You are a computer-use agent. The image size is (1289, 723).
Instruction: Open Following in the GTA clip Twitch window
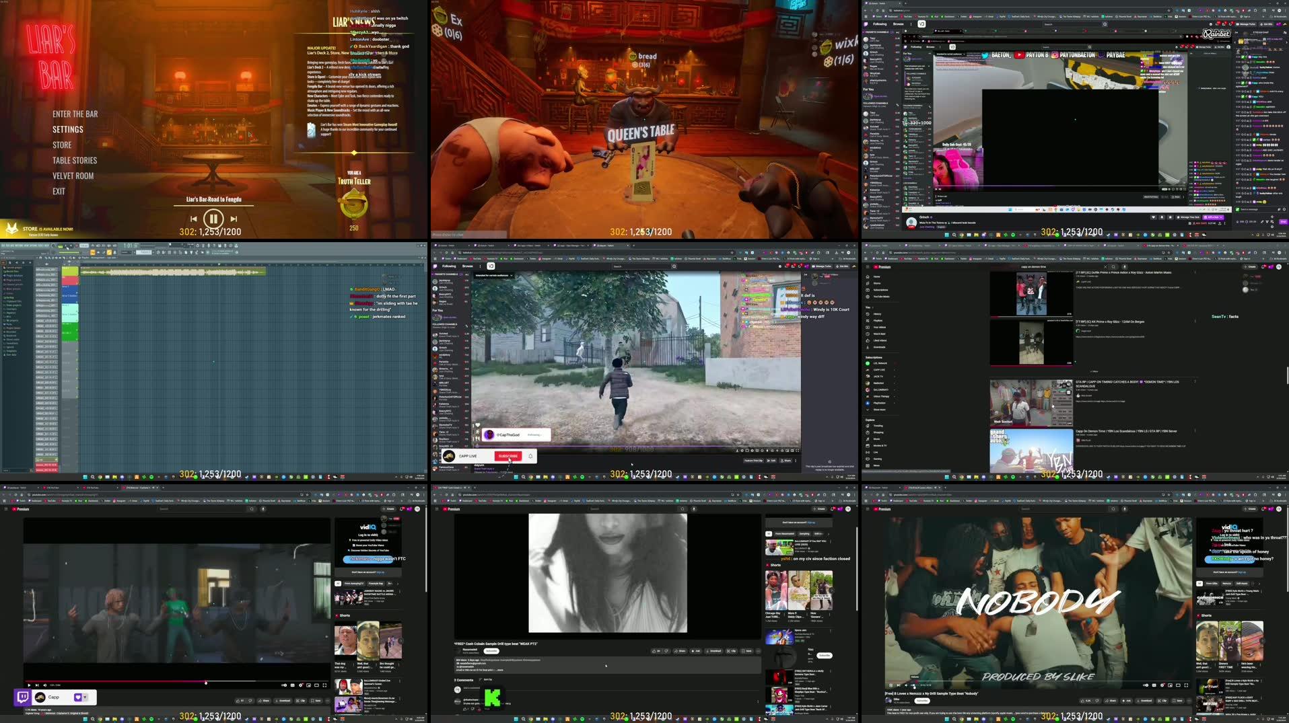point(449,266)
